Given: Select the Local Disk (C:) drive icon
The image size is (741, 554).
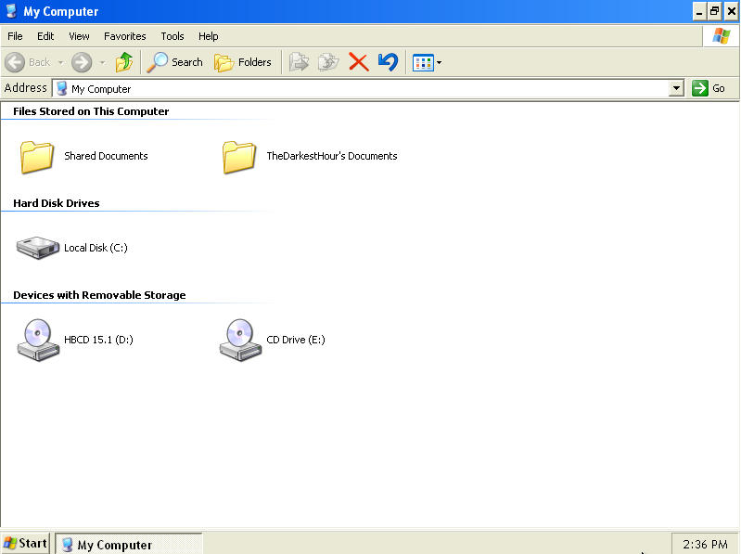Looking at the screenshot, I should click(x=38, y=248).
